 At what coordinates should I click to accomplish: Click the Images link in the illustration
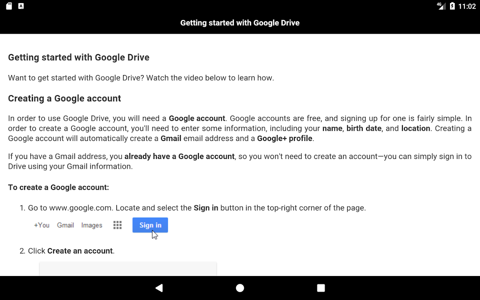click(x=92, y=225)
